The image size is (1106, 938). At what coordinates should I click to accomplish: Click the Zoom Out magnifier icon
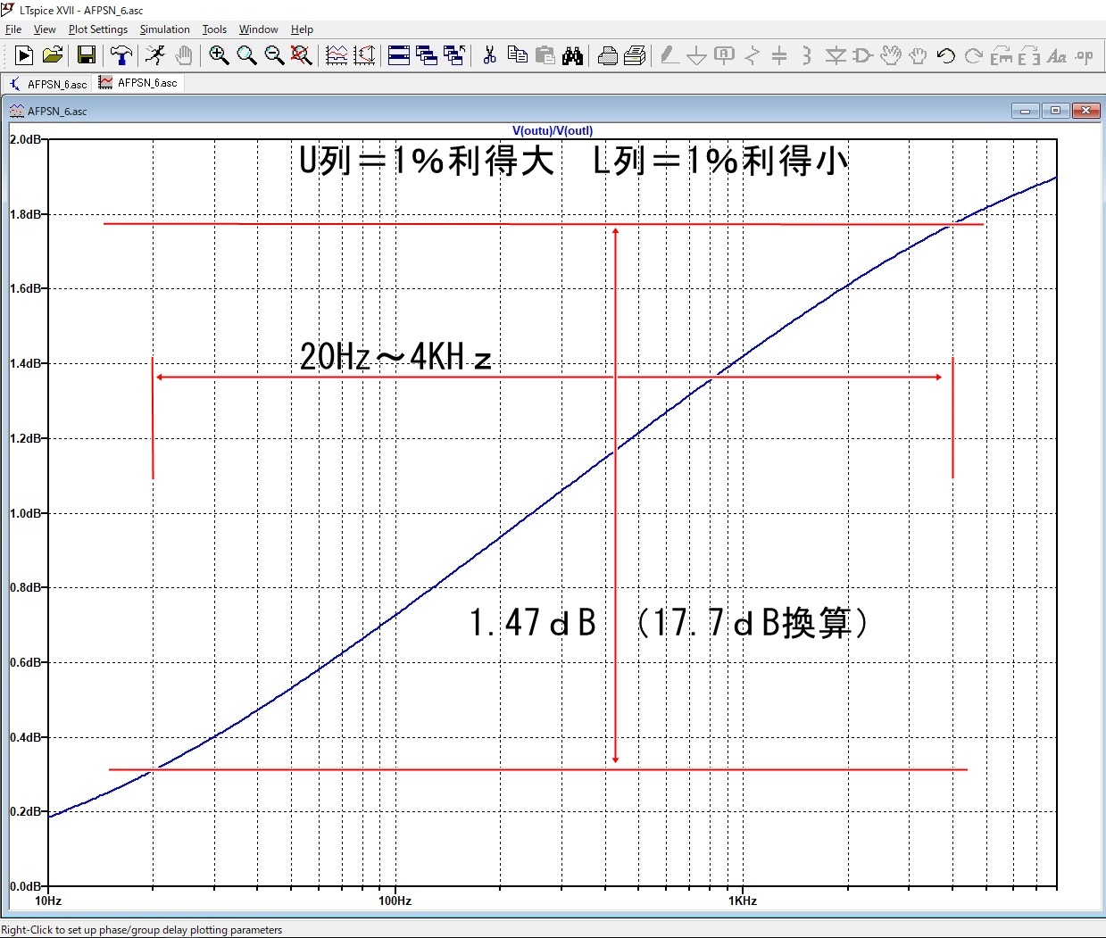(x=274, y=55)
